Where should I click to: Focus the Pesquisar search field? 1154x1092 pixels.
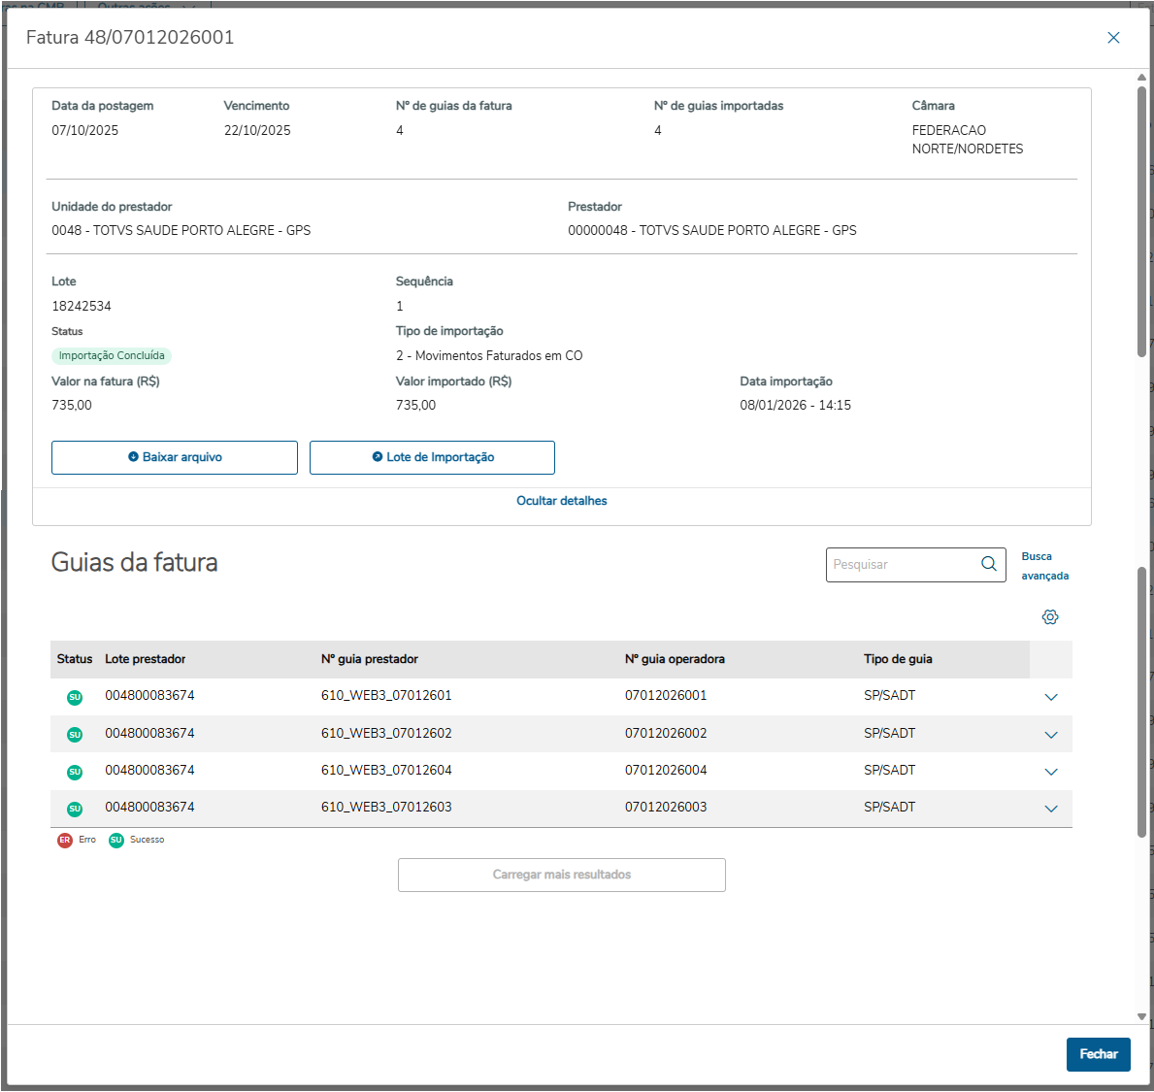pyautogui.click(x=901, y=565)
